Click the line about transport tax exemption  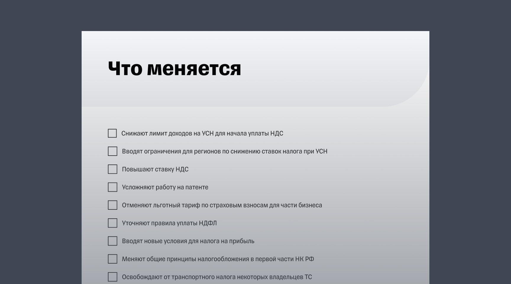(x=217, y=277)
